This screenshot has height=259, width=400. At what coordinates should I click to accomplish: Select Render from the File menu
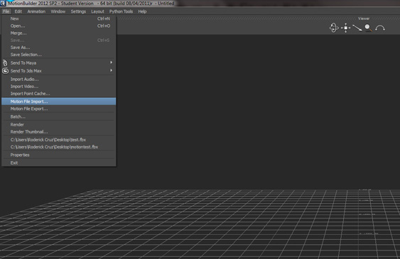click(59, 125)
